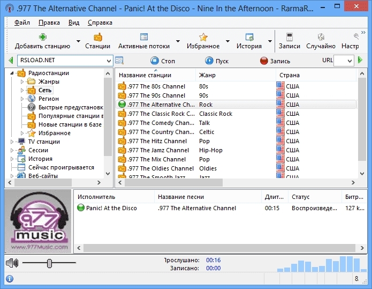Open the URL combo box dropdown
372x289 pixels.
[350, 61]
